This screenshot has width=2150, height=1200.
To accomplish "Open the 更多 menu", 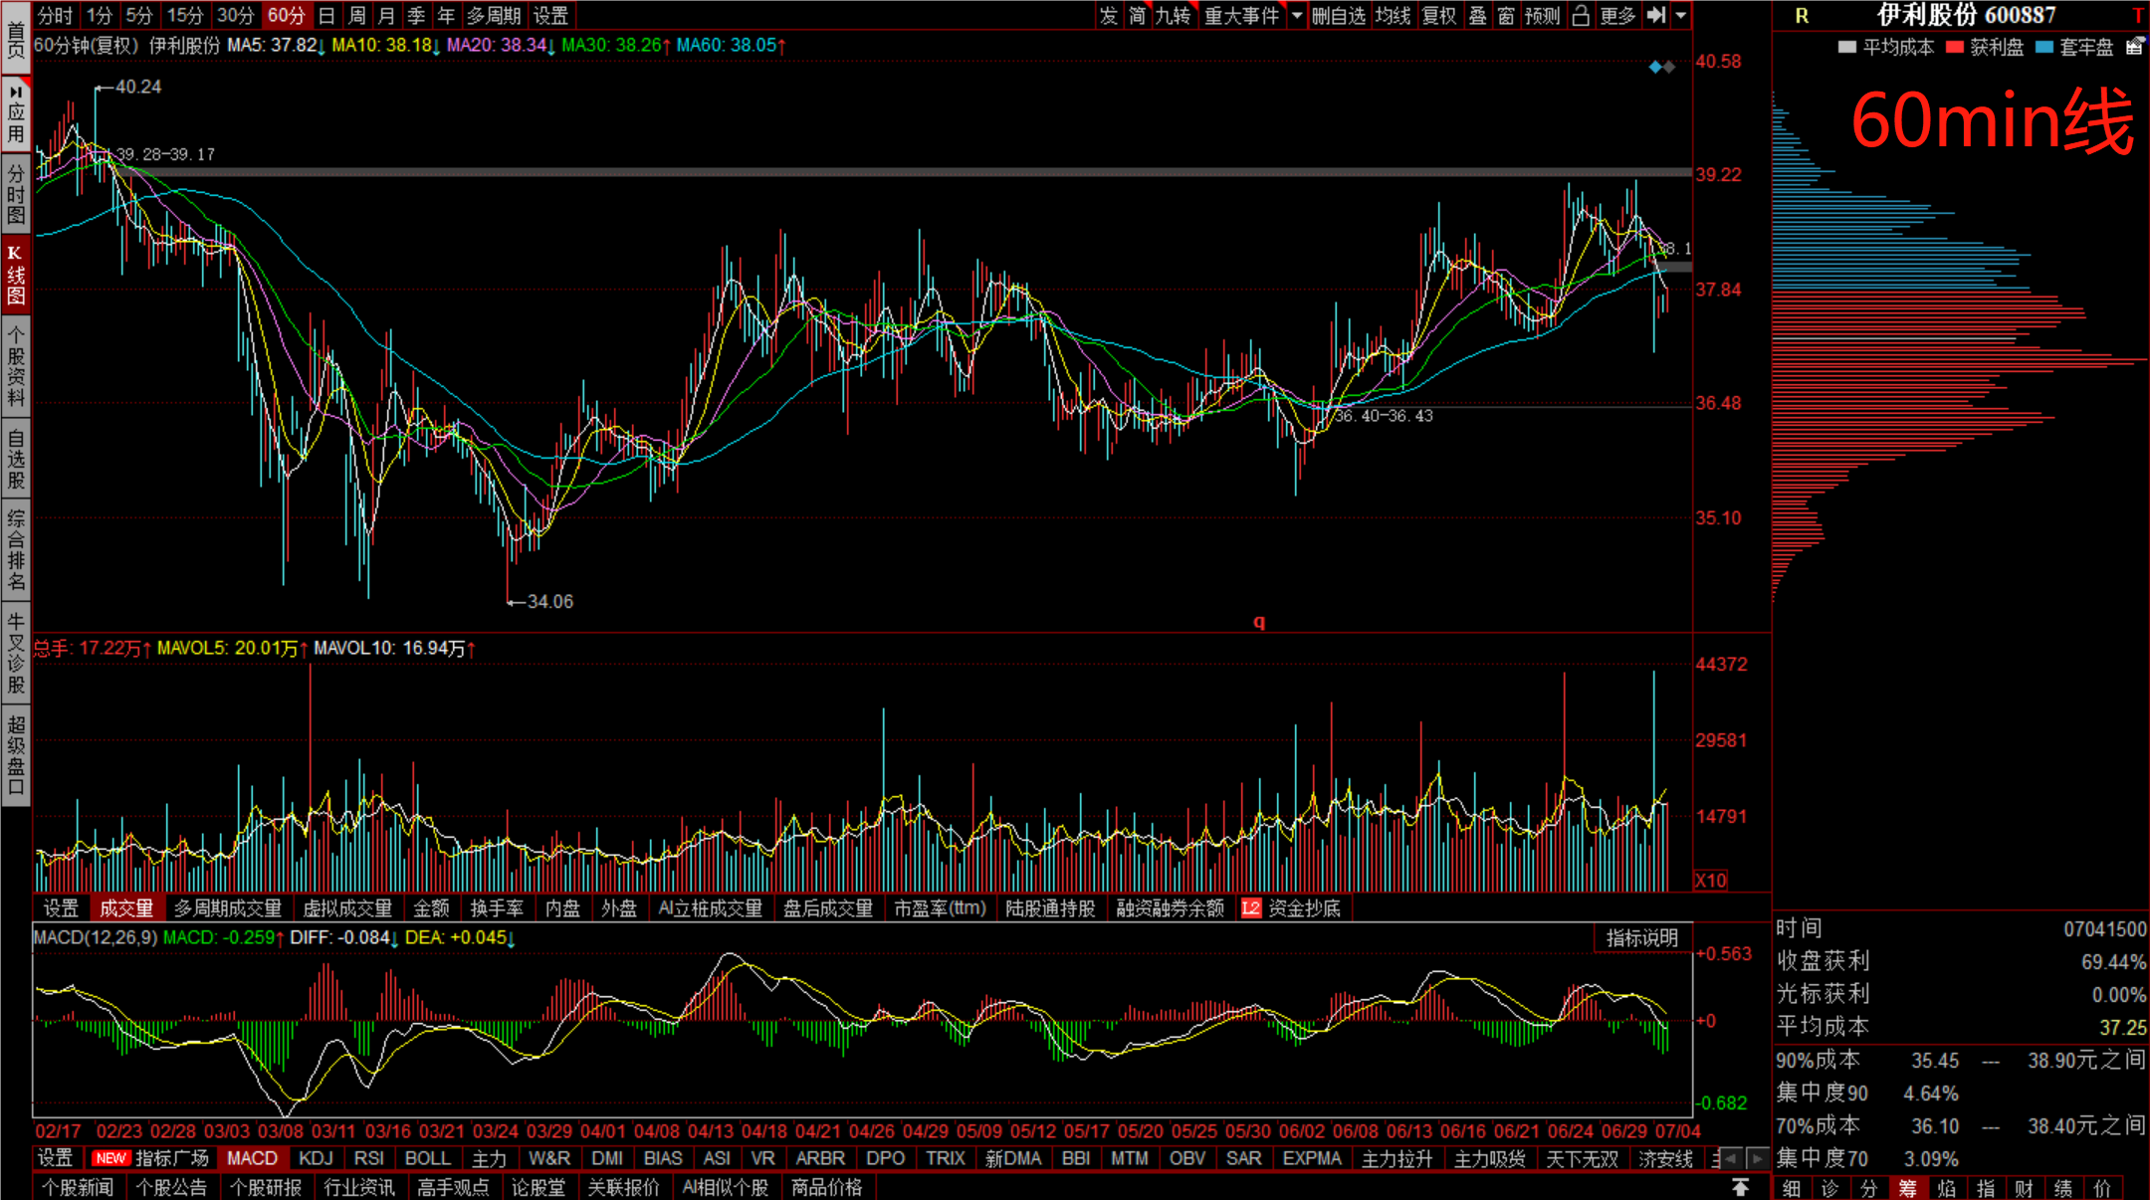I will click(x=1617, y=15).
